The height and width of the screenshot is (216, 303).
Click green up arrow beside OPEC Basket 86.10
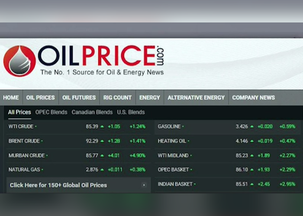(x=252, y=170)
